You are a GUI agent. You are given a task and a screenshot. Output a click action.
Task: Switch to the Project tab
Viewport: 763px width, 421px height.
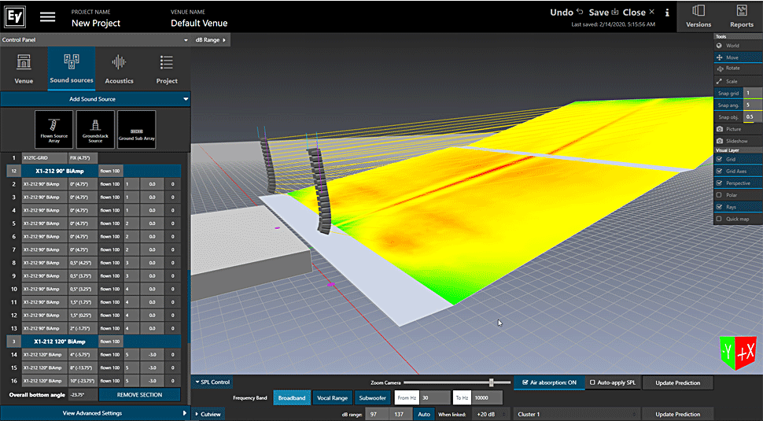(x=167, y=68)
